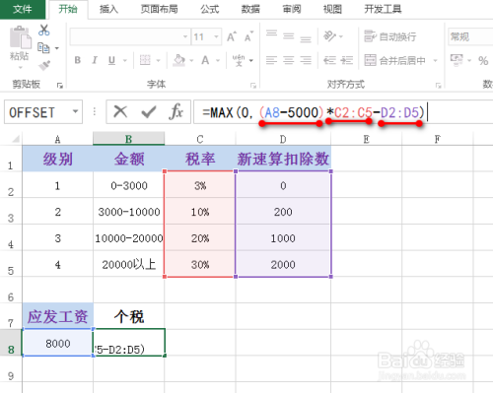This screenshot has width=493, height=393.
Task: Click the fx insert function button
Action: [x=176, y=112]
